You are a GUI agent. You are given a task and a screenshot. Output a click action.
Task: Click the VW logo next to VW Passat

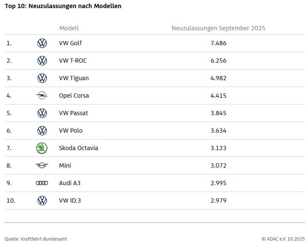coord(42,113)
